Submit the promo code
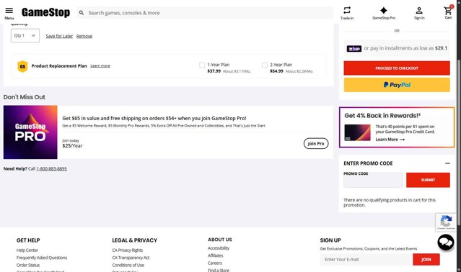 point(428,180)
